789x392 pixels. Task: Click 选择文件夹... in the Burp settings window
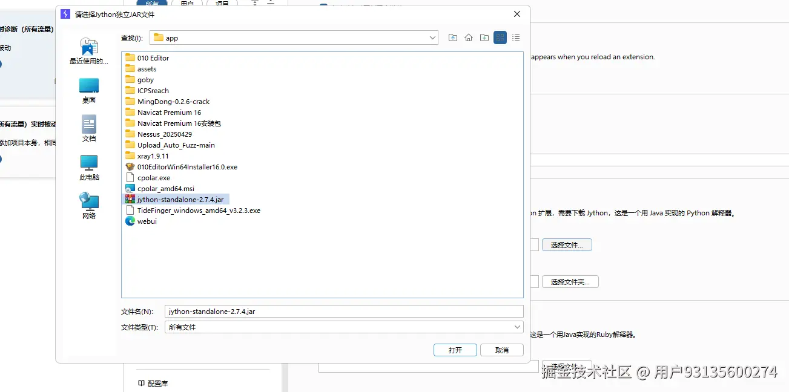[570, 282]
